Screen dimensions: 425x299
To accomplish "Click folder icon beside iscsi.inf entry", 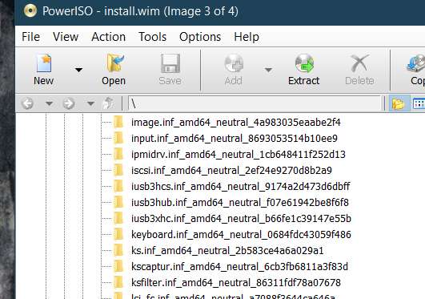I will point(118,170).
